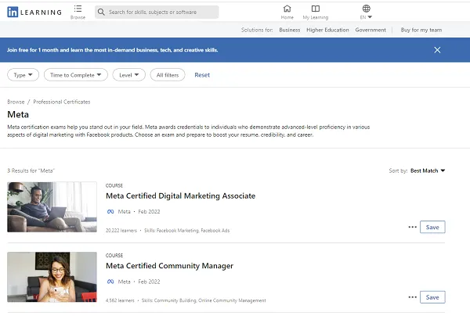Click '3 Results for Meta' text

(x=31, y=171)
